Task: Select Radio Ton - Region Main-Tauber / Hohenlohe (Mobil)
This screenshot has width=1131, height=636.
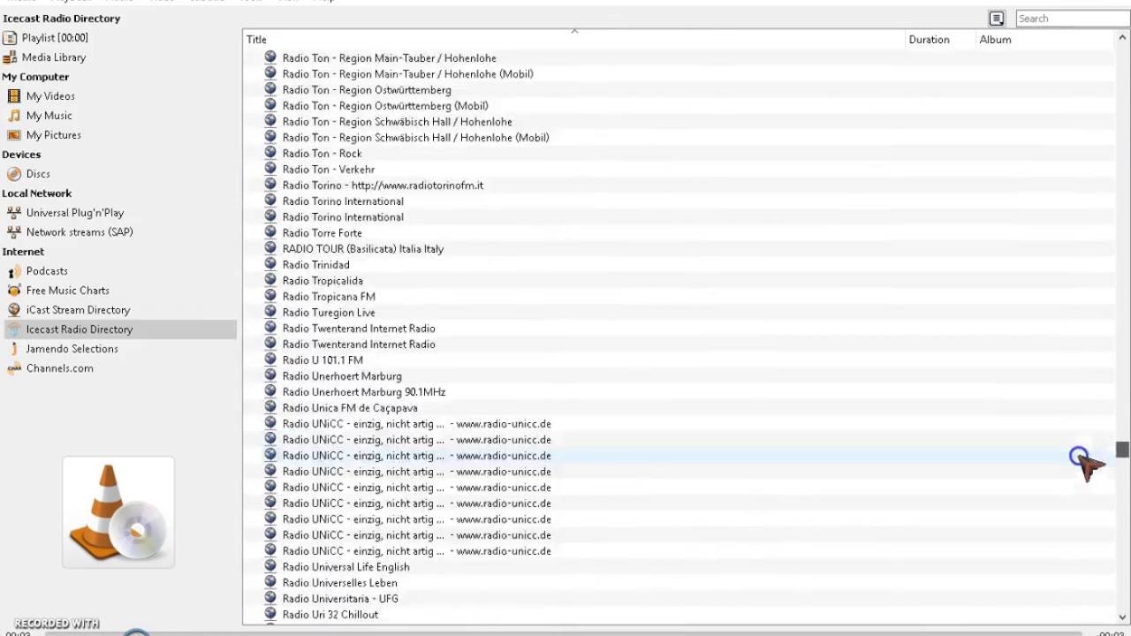Action: click(408, 74)
